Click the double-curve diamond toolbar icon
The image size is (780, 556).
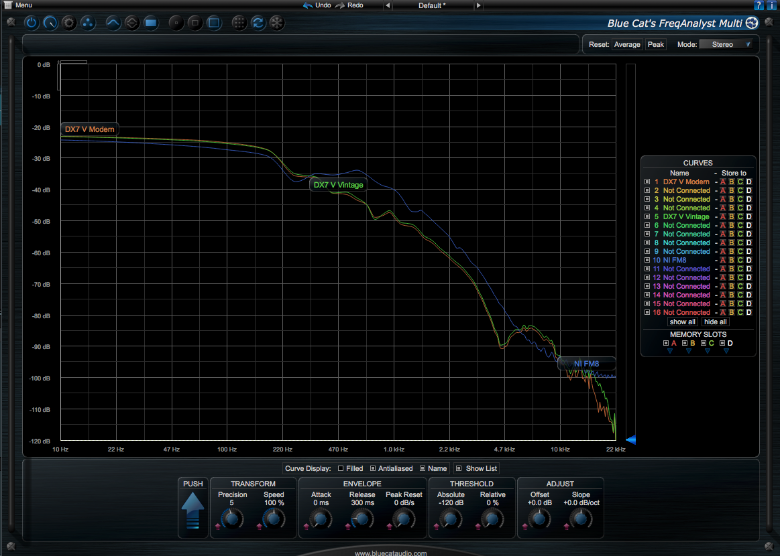pos(132,23)
